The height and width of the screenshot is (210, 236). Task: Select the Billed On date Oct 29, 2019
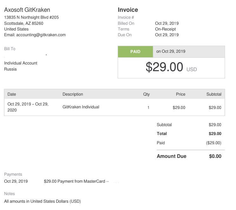(x=167, y=24)
